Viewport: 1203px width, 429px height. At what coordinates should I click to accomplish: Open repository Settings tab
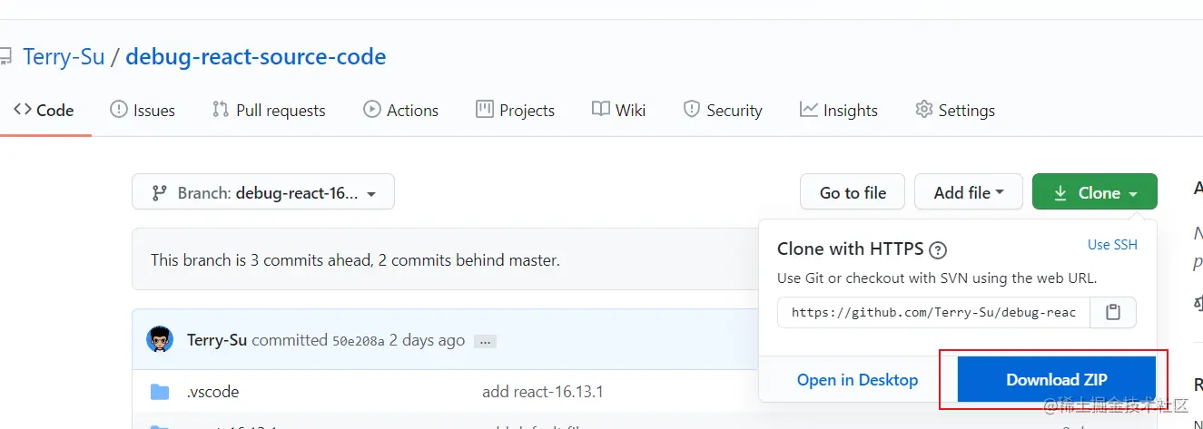point(955,110)
